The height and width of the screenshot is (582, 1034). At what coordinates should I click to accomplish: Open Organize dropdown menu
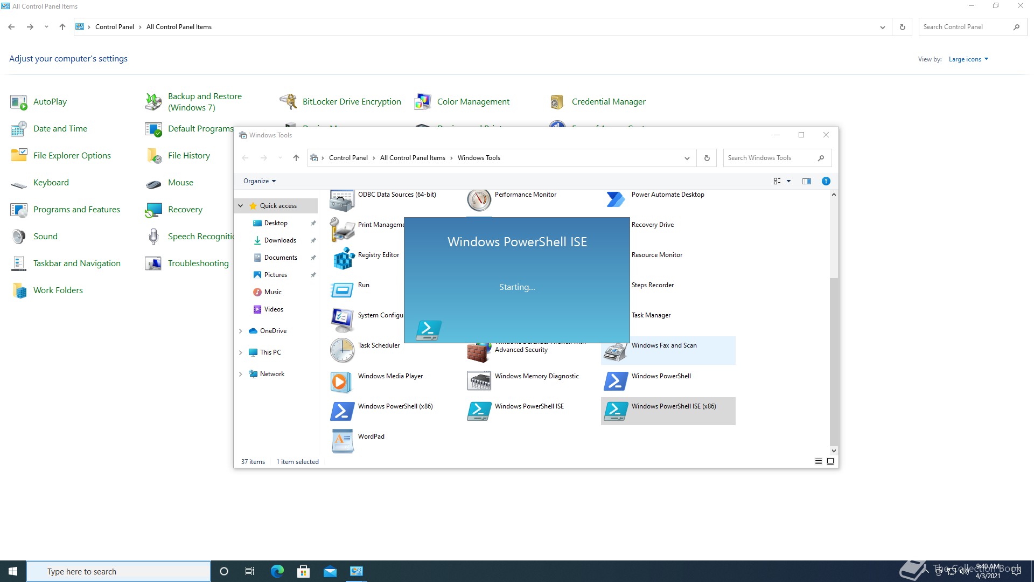point(260,181)
